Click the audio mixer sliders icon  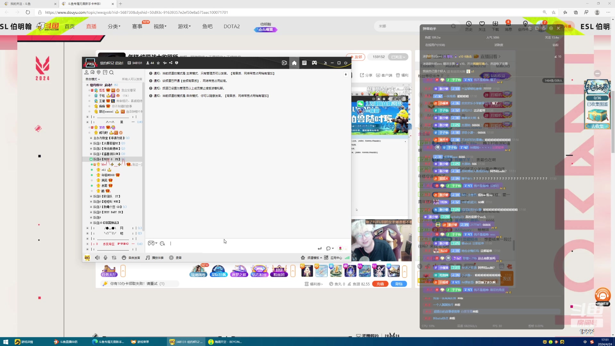pos(114,258)
